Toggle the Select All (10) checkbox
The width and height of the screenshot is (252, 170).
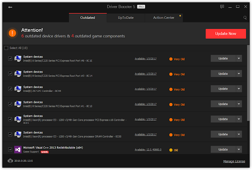click(x=6, y=48)
